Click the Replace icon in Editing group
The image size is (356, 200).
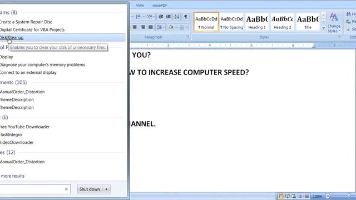tap(349, 22)
